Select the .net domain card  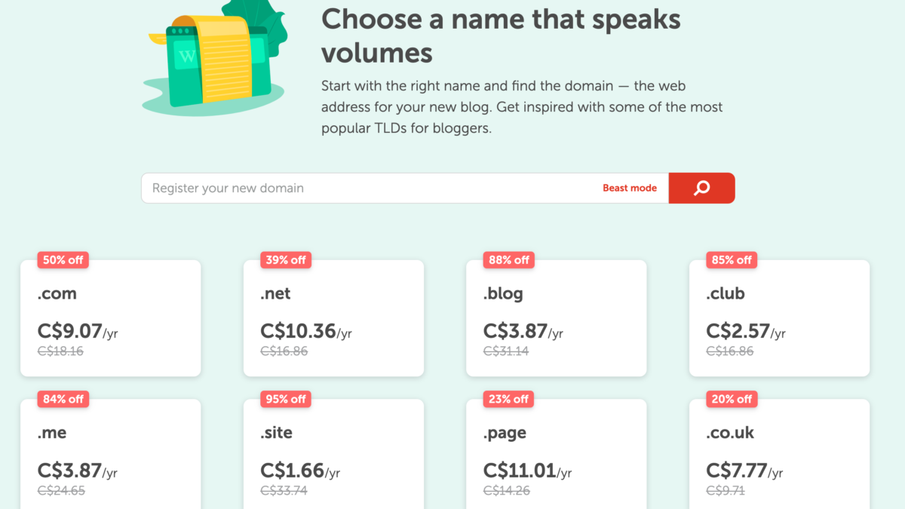coord(333,318)
